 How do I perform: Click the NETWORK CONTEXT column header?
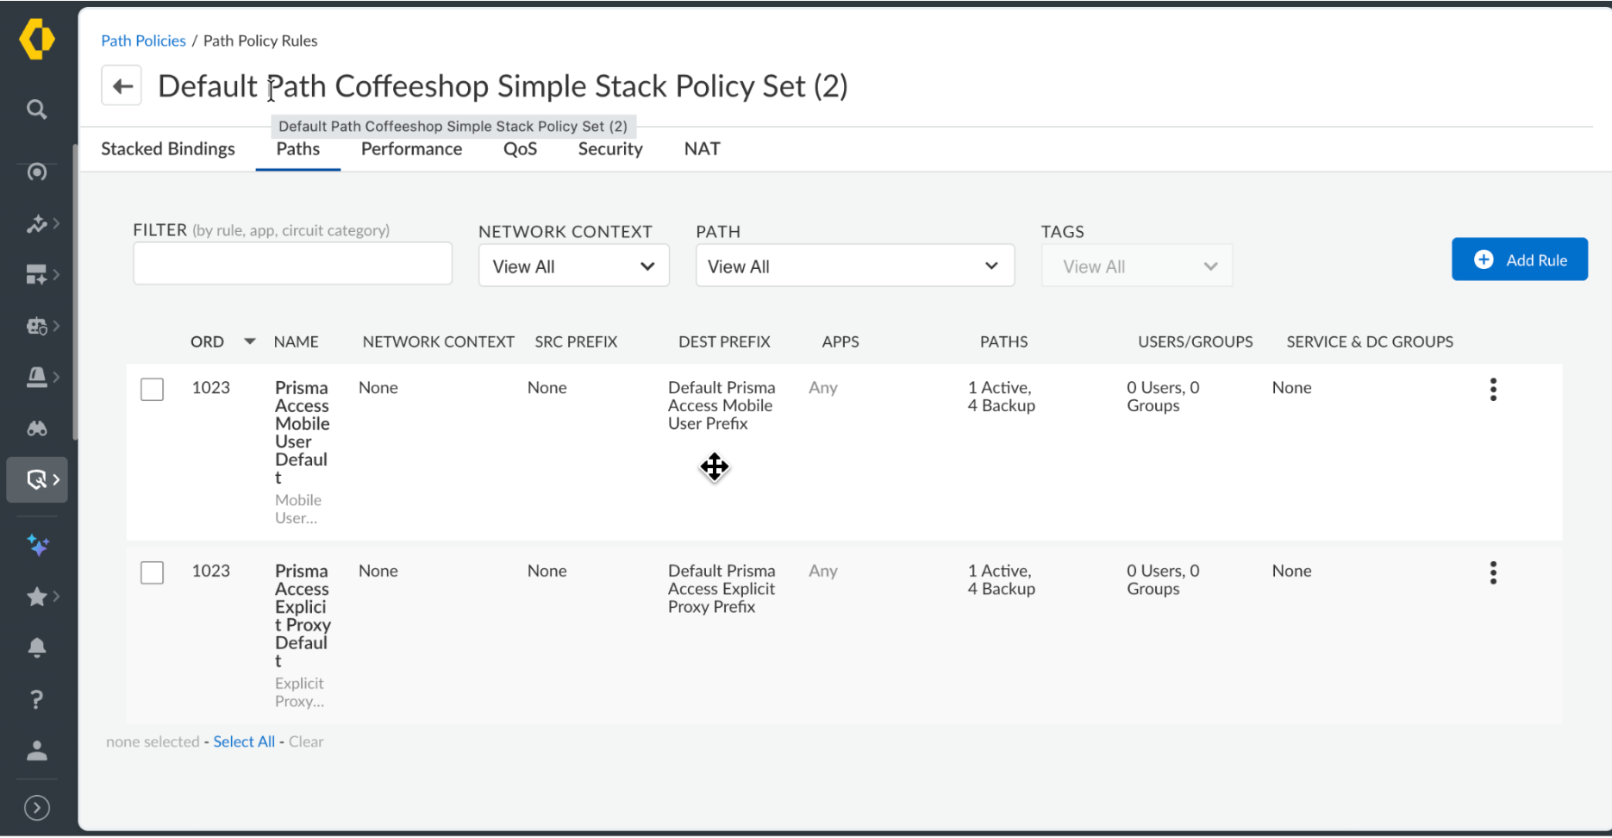click(x=438, y=341)
